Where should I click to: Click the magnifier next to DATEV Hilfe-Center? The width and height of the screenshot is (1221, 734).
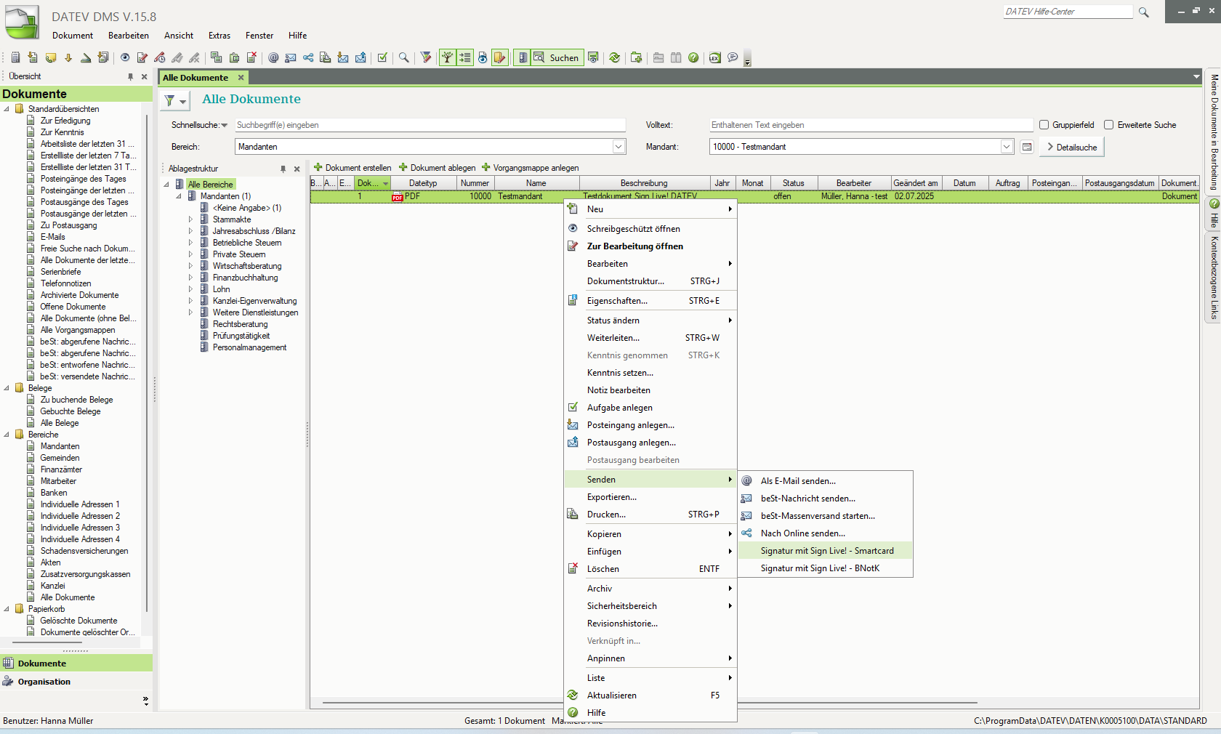coord(1144,12)
